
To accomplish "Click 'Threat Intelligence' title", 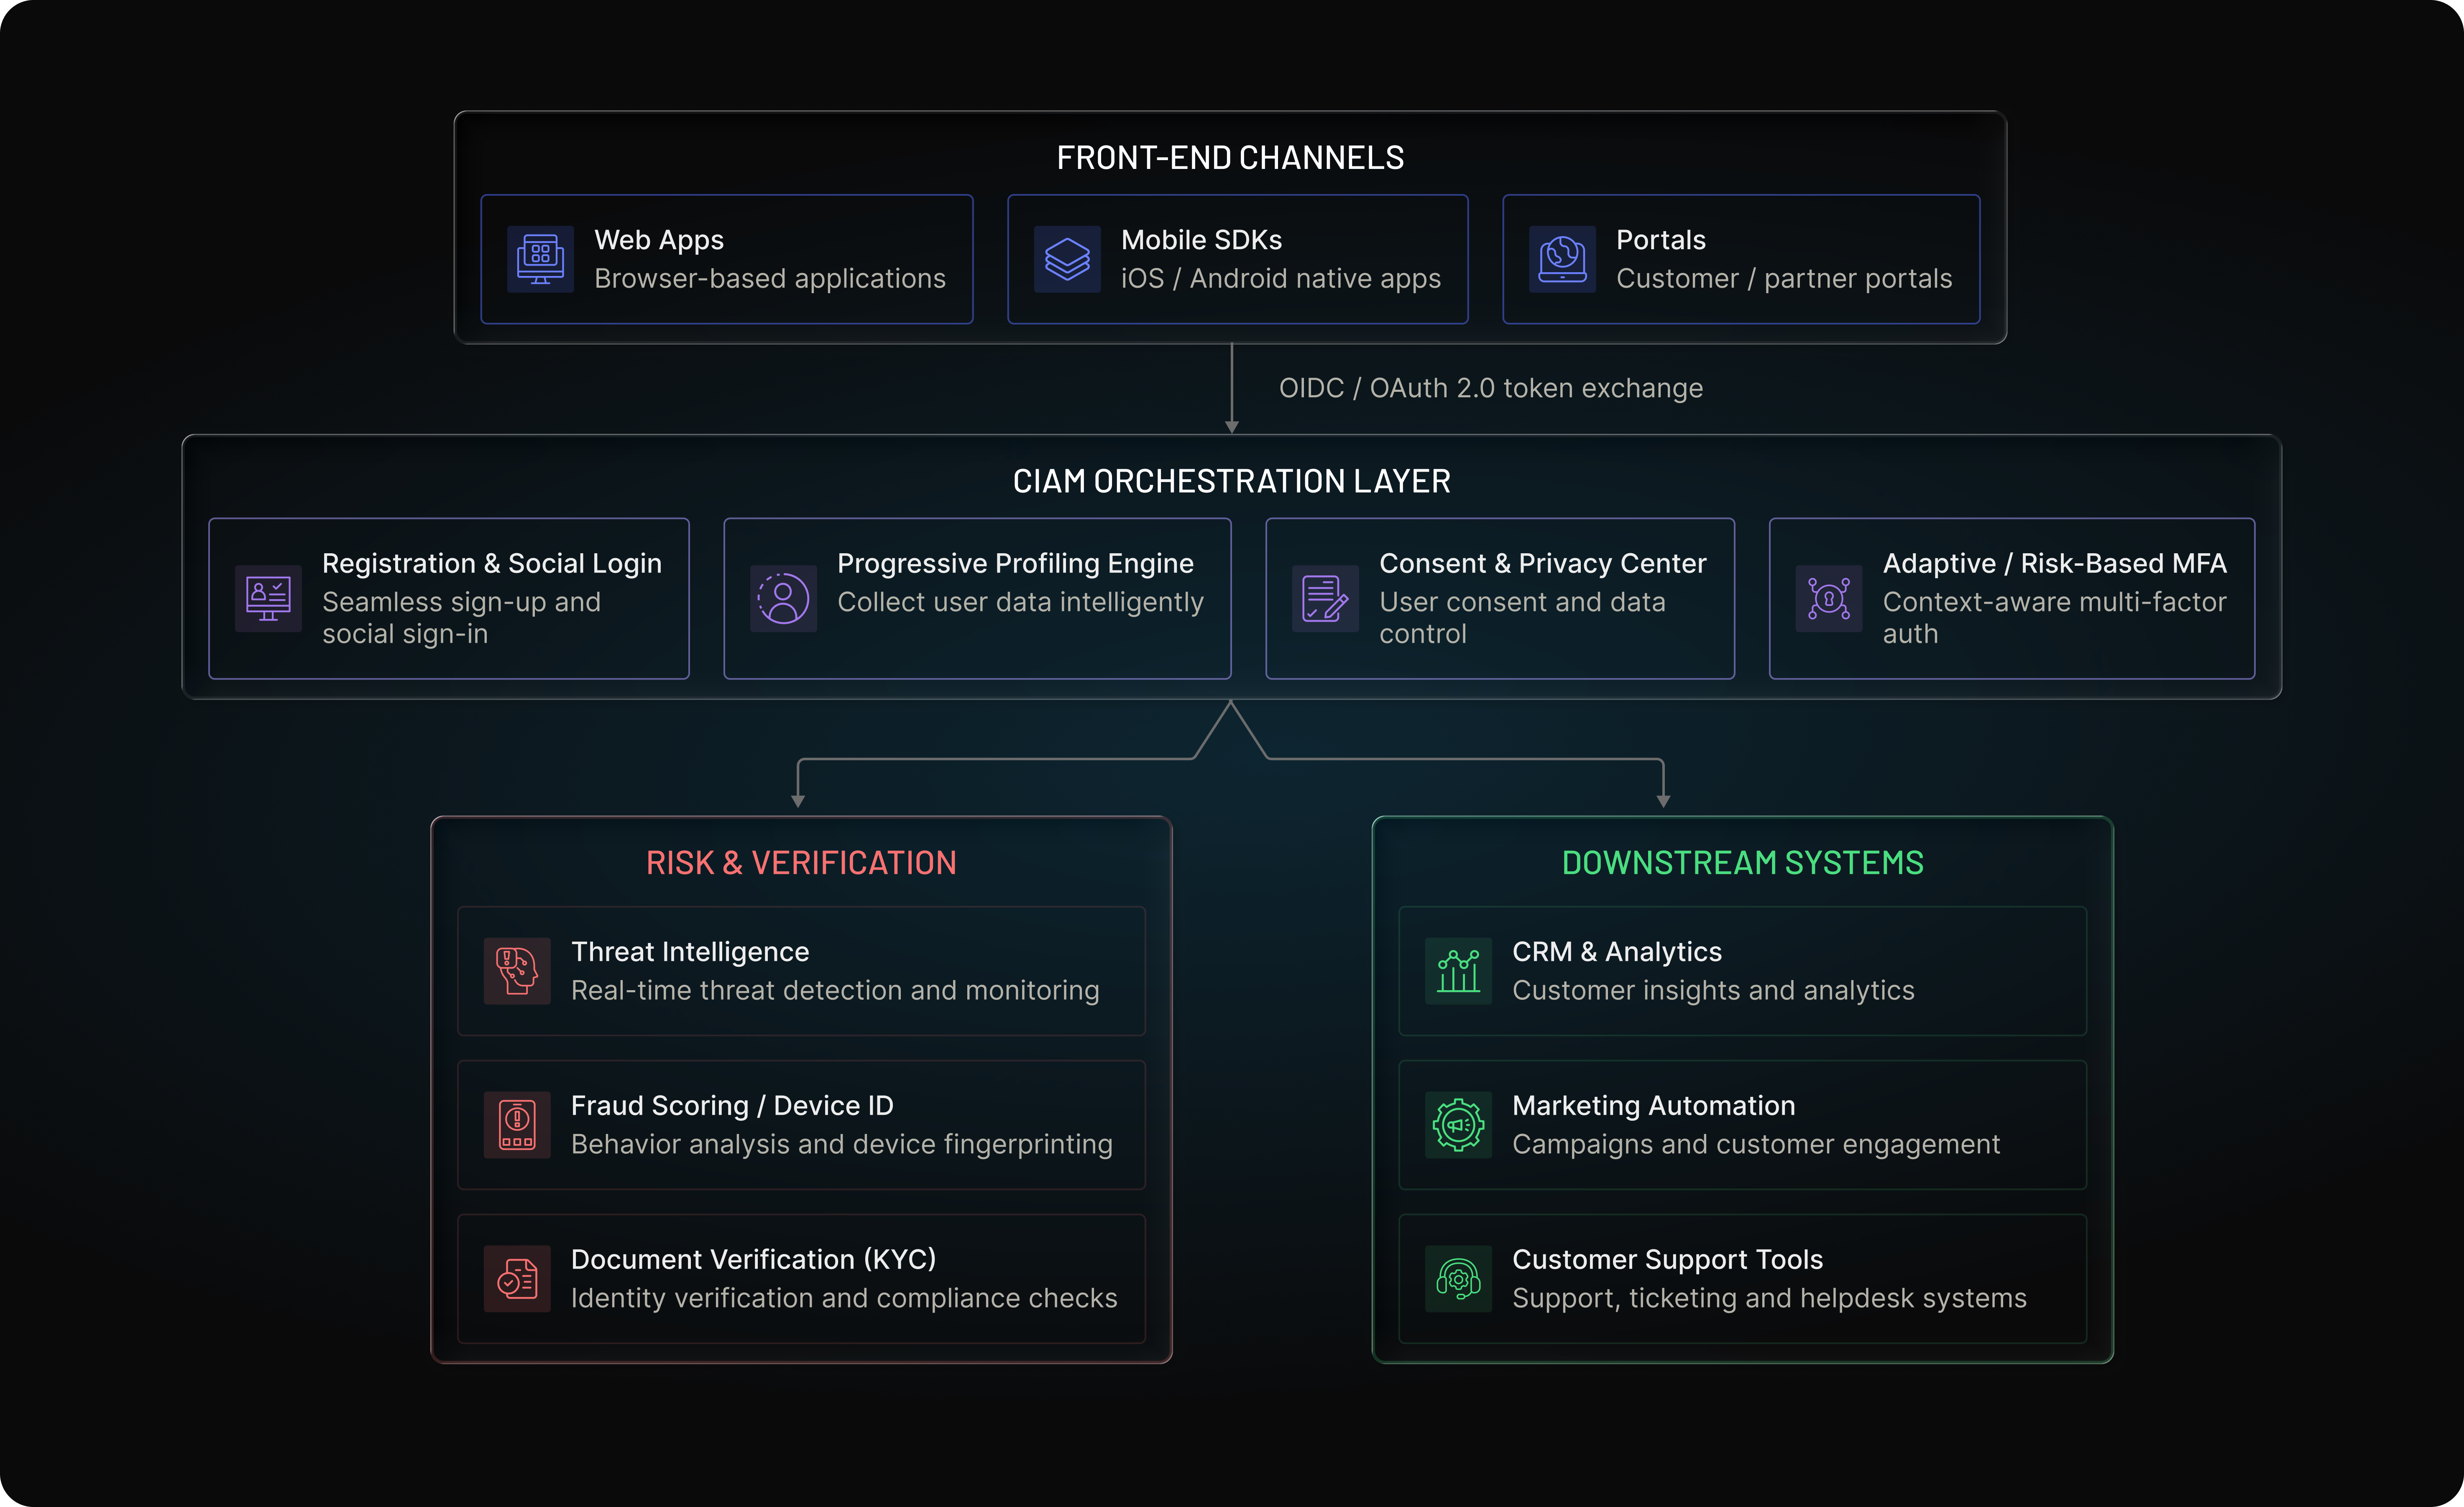I will [690, 952].
